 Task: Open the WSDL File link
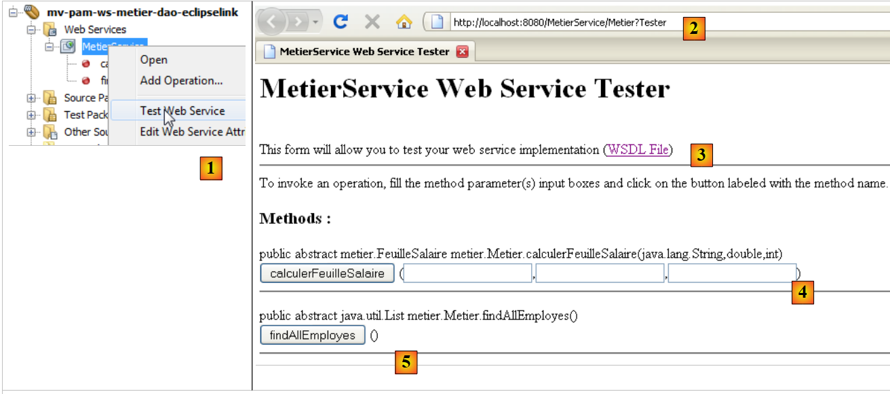pyautogui.click(x=638, y=150)
